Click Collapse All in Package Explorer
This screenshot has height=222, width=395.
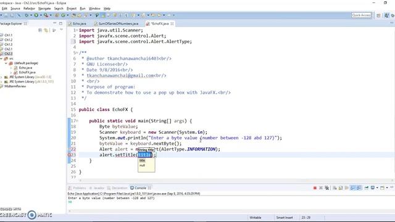pos(40,30)
